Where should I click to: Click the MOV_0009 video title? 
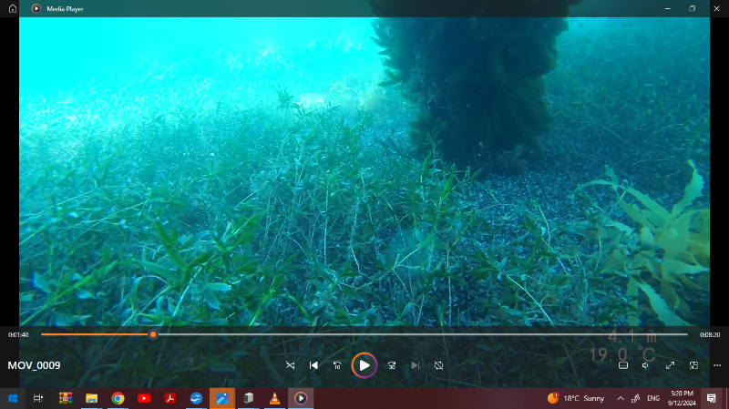(x=34, y=365)
